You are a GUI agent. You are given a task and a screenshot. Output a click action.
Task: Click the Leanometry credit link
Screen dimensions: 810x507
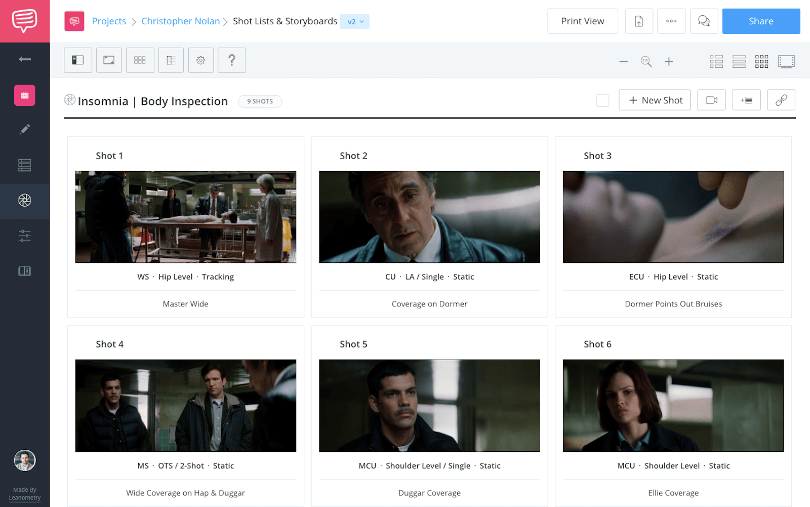(x=24, y=498)
